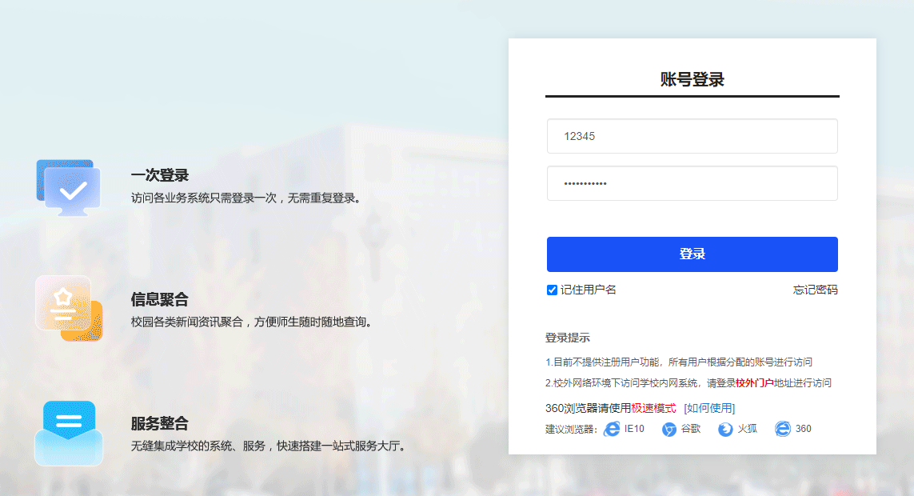Click the 登录提示 section title

[x=568, y=338]
